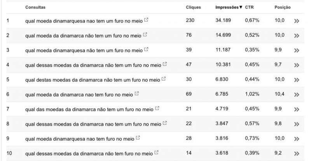Sort table by Cliques column header
Screen dimensions: 311x161
pyautogui.click(x=193, y=7)
